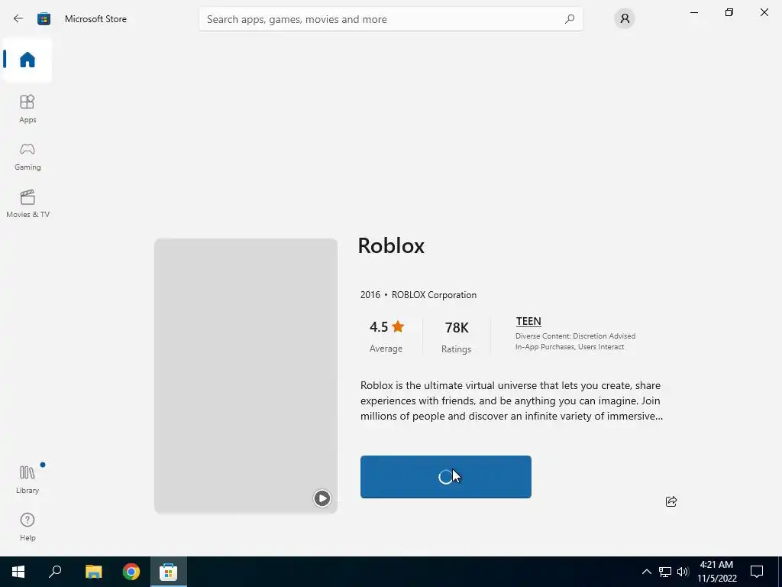
Task: Focus the search apps input field
Action: [x=390, y=19]
